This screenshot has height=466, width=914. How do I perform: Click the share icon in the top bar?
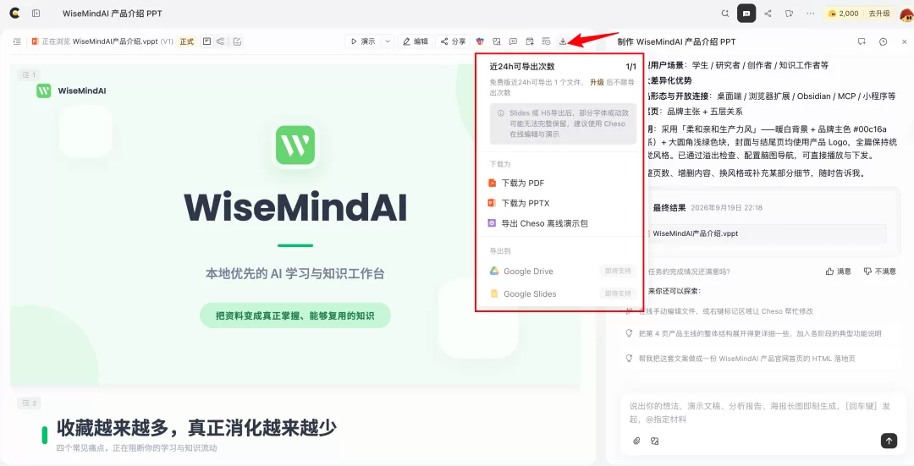768,13
